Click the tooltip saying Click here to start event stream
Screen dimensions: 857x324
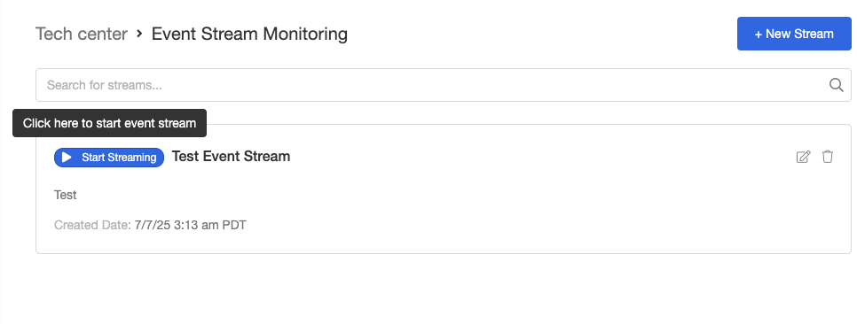click(109, 123)
